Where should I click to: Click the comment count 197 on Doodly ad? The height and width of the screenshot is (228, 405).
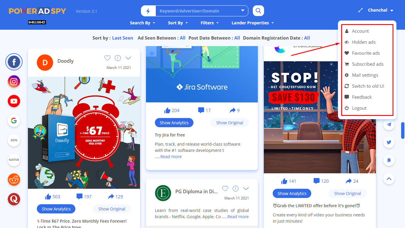point(84,196)
